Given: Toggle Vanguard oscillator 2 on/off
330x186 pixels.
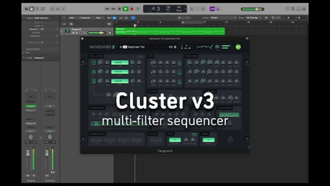Looking at the screenshot, I should click(93, 72).
